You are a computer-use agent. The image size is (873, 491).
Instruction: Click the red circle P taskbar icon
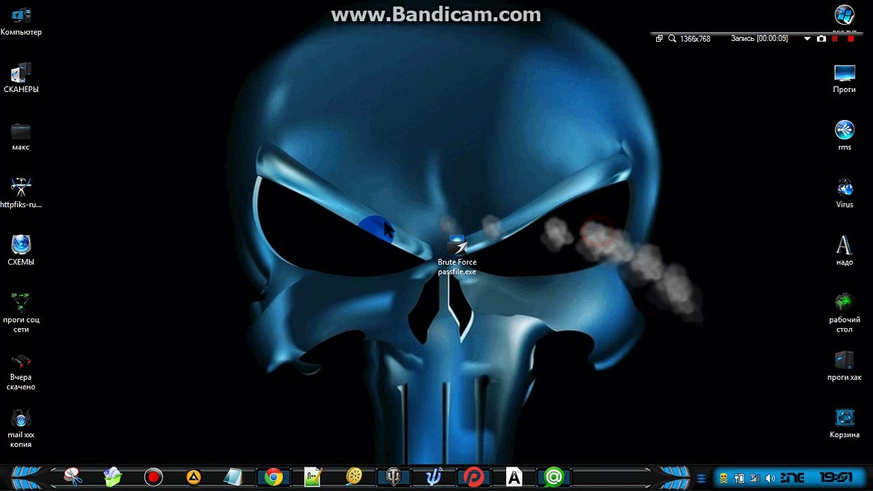click(x=474, y=477)
